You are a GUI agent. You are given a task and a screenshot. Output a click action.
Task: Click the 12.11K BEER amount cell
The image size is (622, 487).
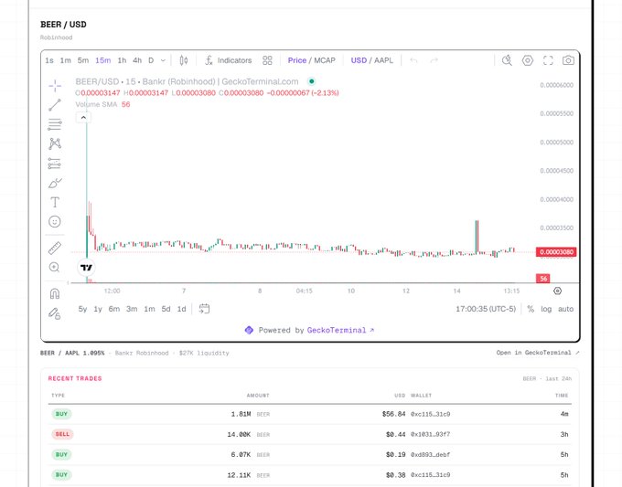(x=248, y=475)
